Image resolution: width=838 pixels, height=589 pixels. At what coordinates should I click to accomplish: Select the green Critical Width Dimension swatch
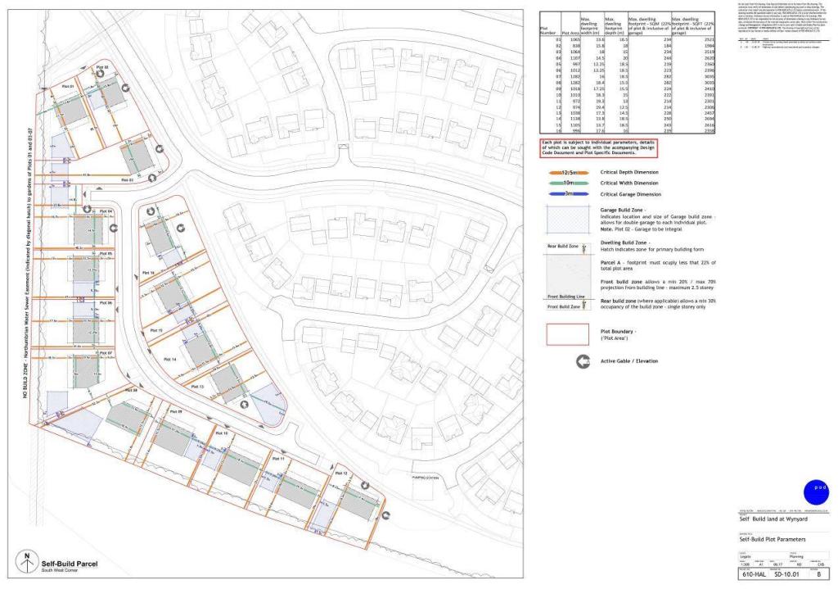[x=567, y=183]
